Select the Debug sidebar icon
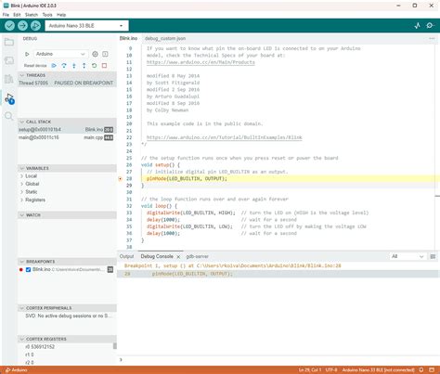440x374 pixels. coord(9,98)
